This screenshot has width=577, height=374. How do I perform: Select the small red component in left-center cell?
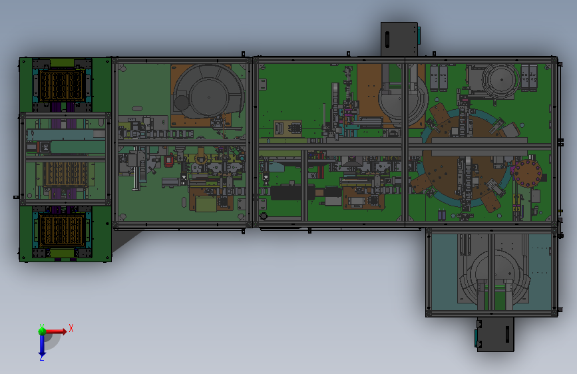coord(168,161)
